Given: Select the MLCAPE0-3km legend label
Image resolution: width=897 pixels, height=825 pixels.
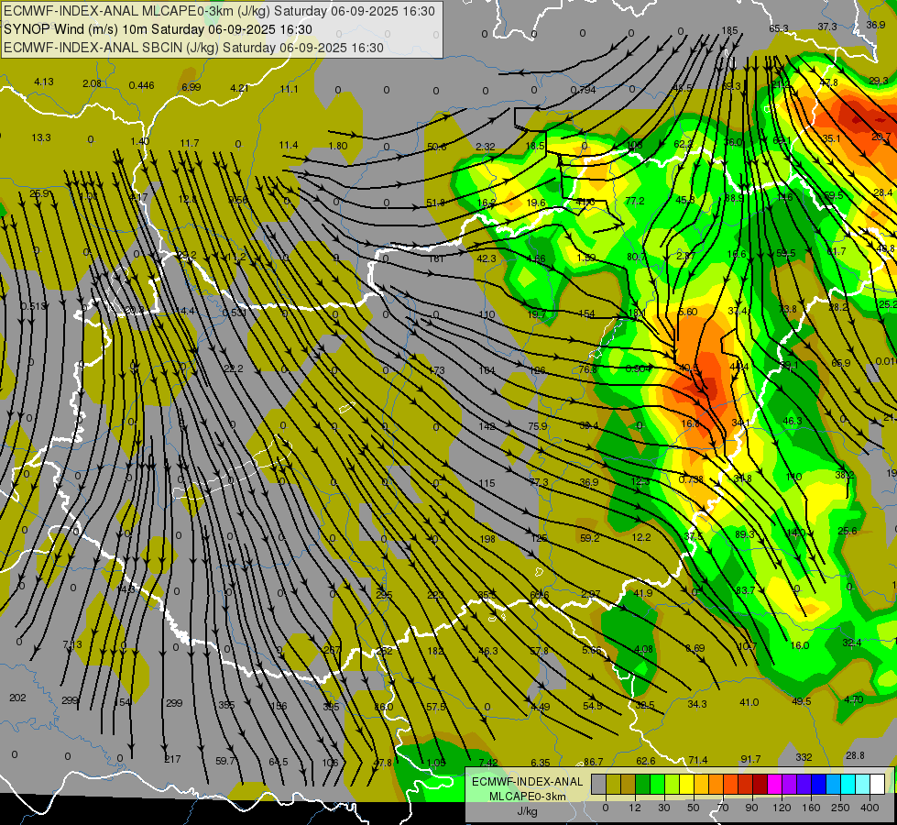Looking at the screenshot, I should pos(528,797).
